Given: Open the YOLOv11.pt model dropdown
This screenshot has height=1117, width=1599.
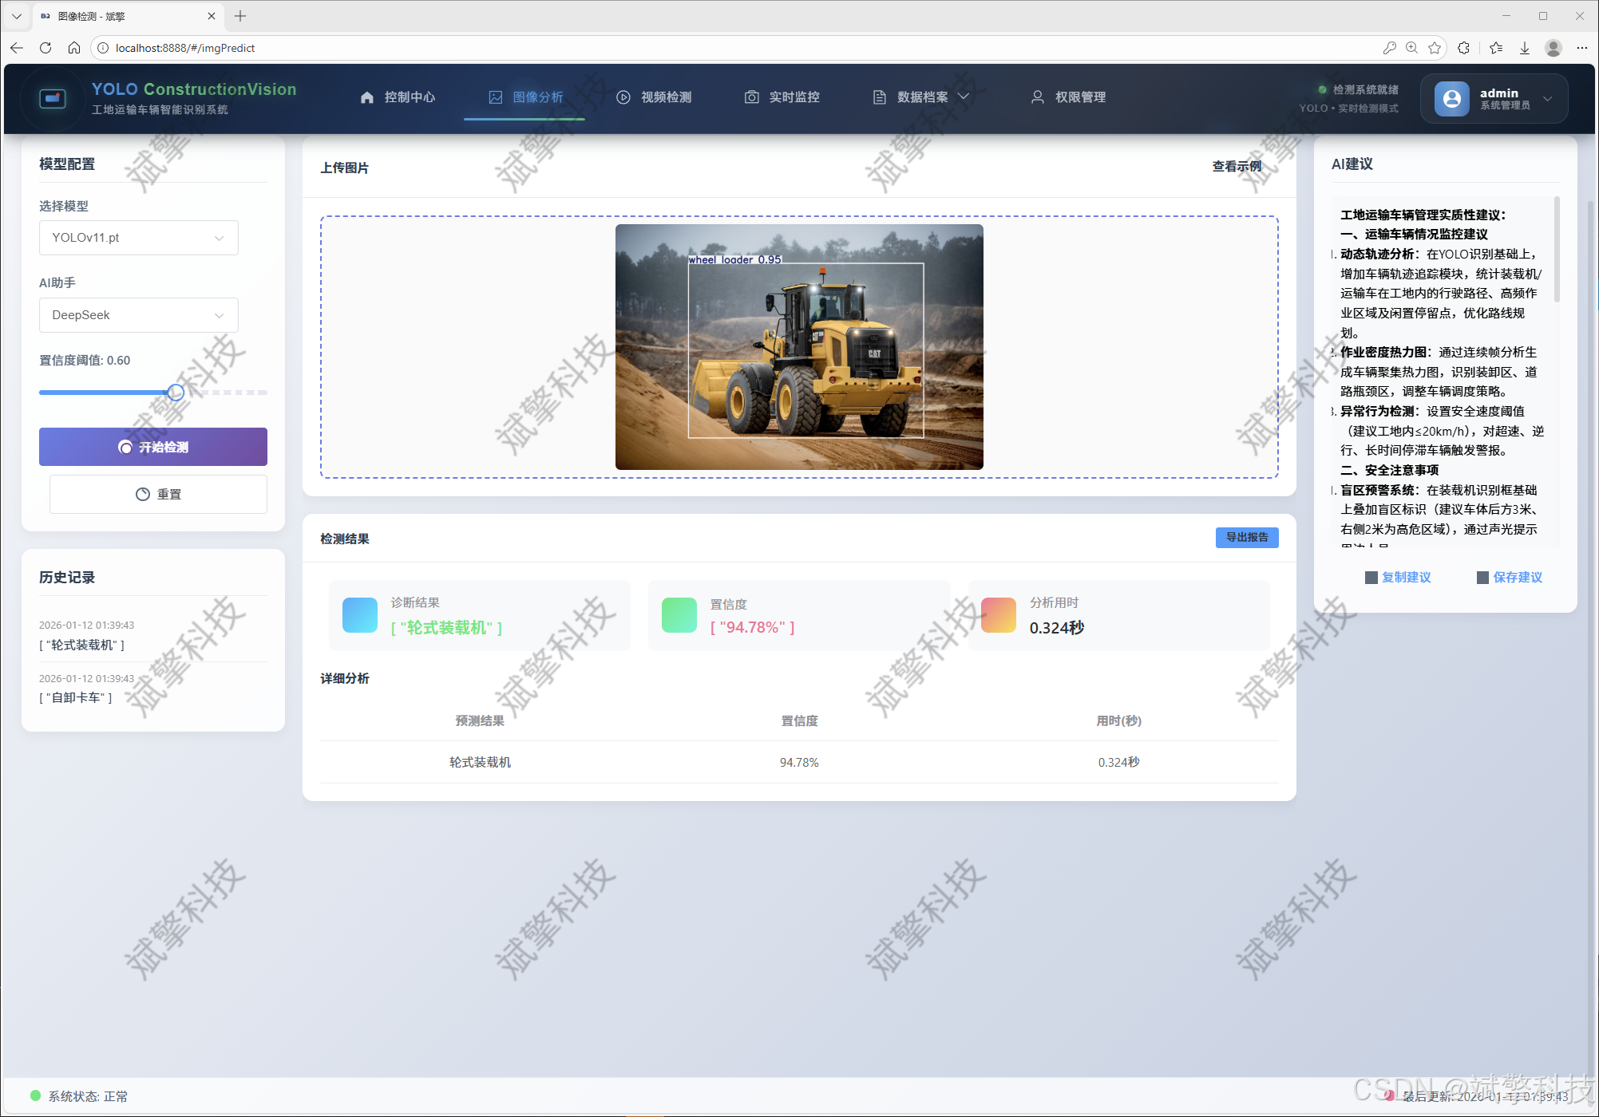Looking at the screenshot, I should click(139, 238).
